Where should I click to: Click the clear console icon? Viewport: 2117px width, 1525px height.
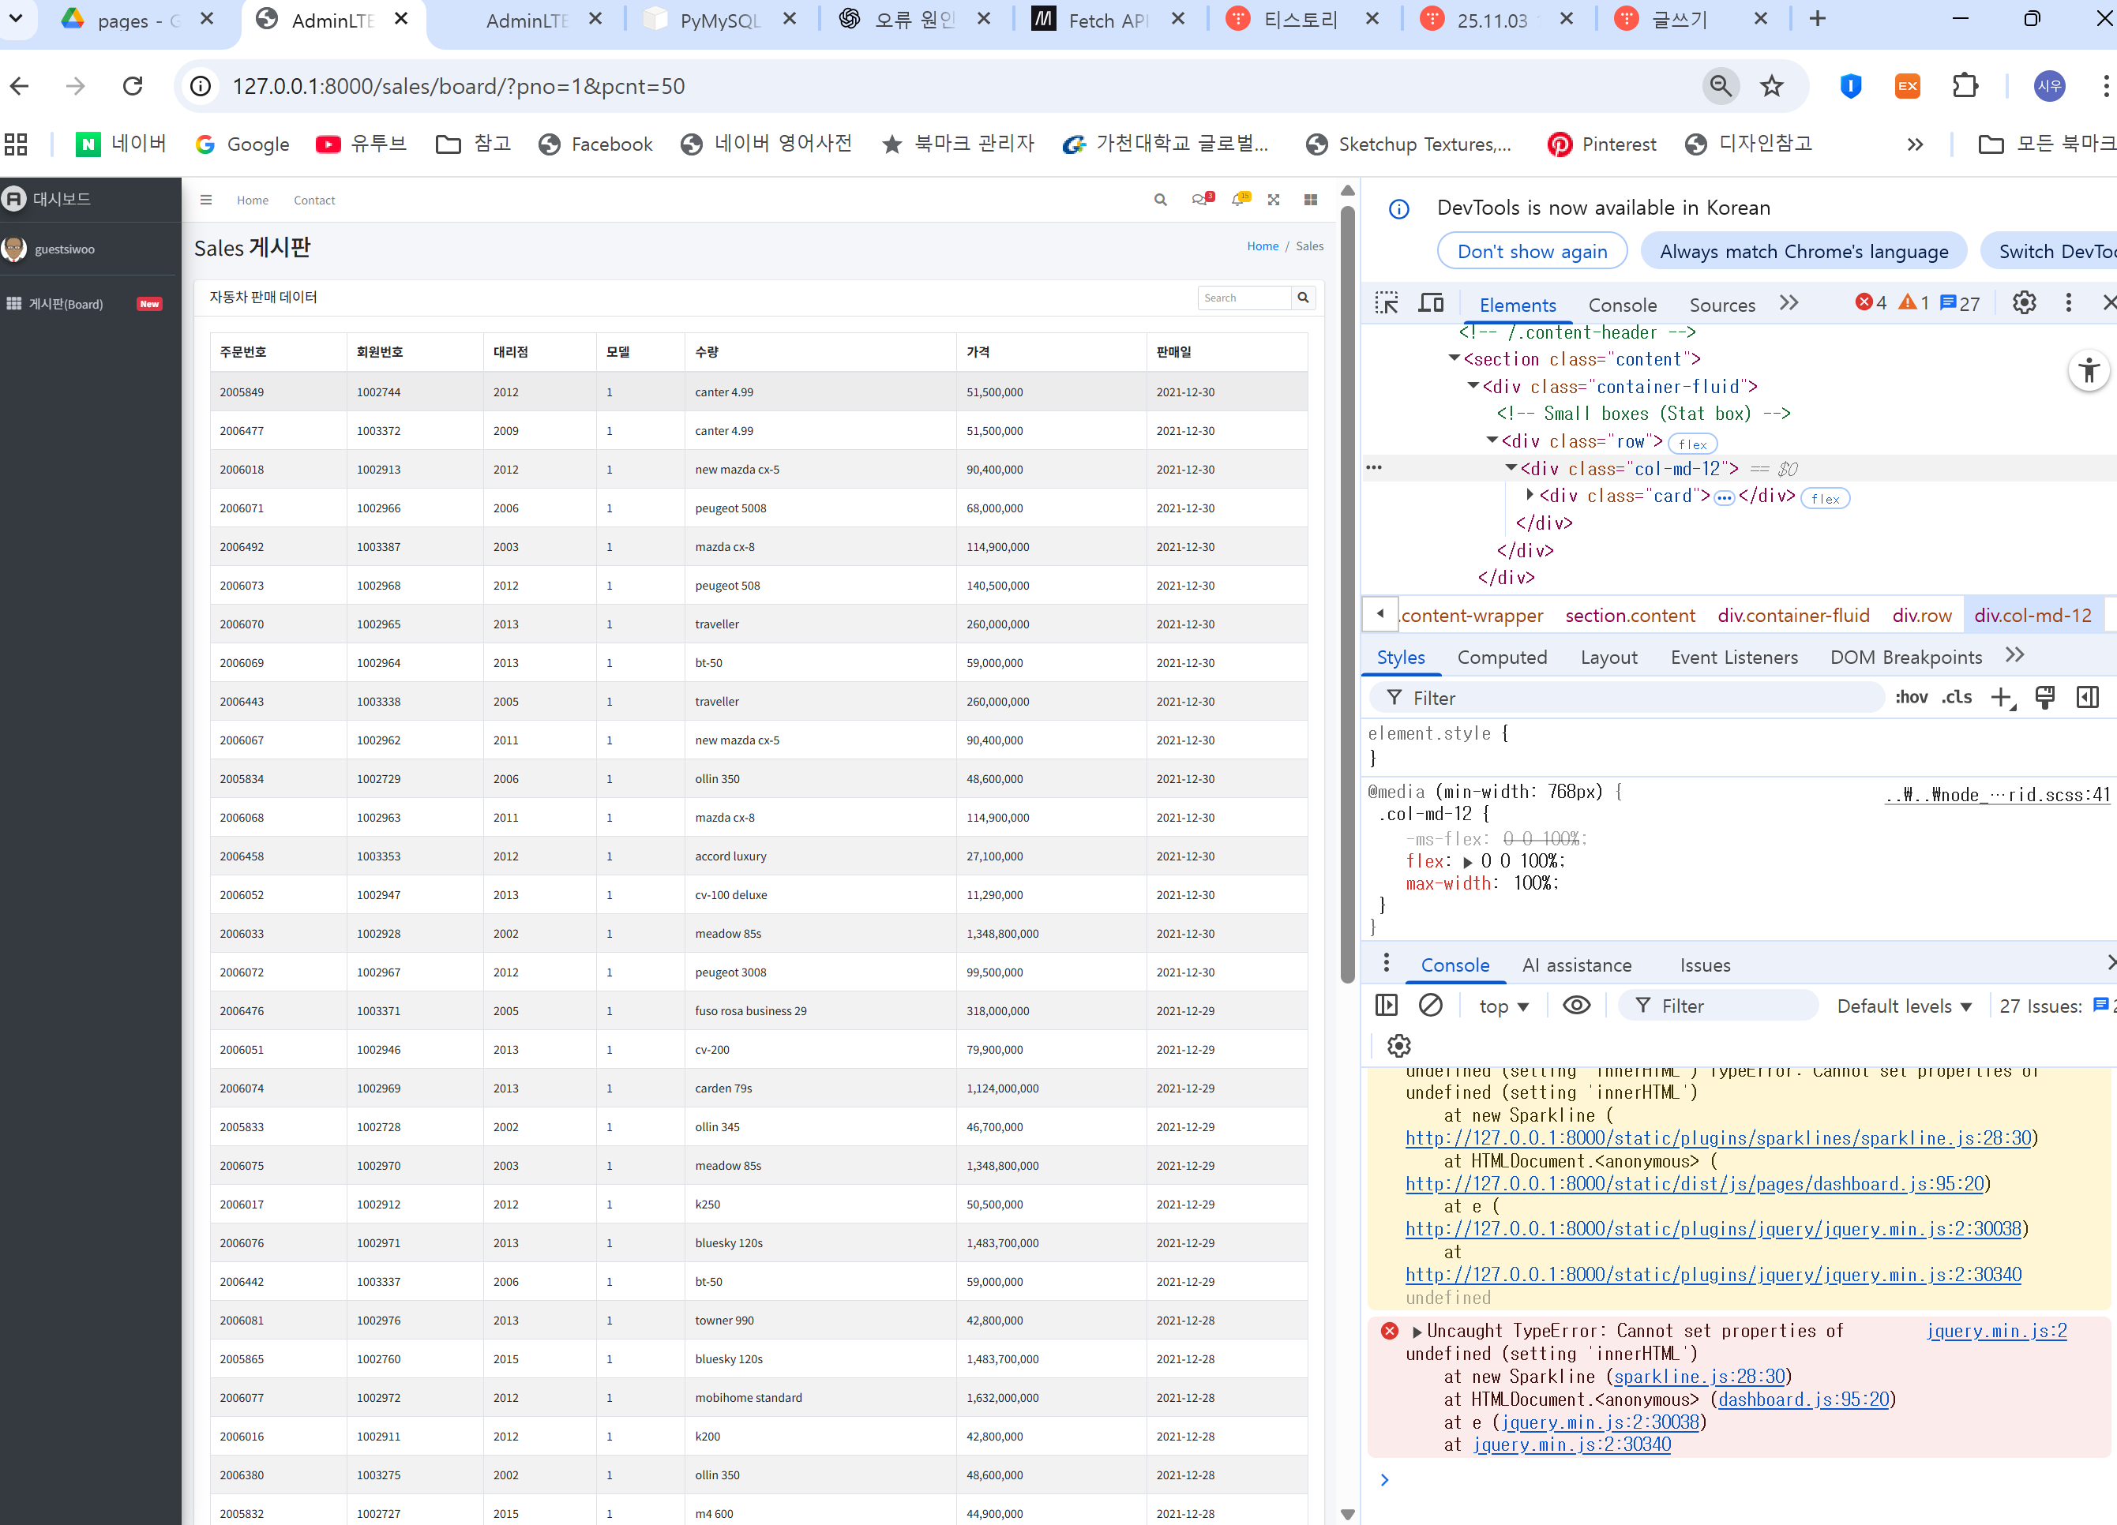pyautogui.click(x=1430, y=1005)
